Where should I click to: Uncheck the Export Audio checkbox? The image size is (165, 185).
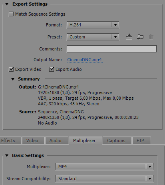click(52, 69)
